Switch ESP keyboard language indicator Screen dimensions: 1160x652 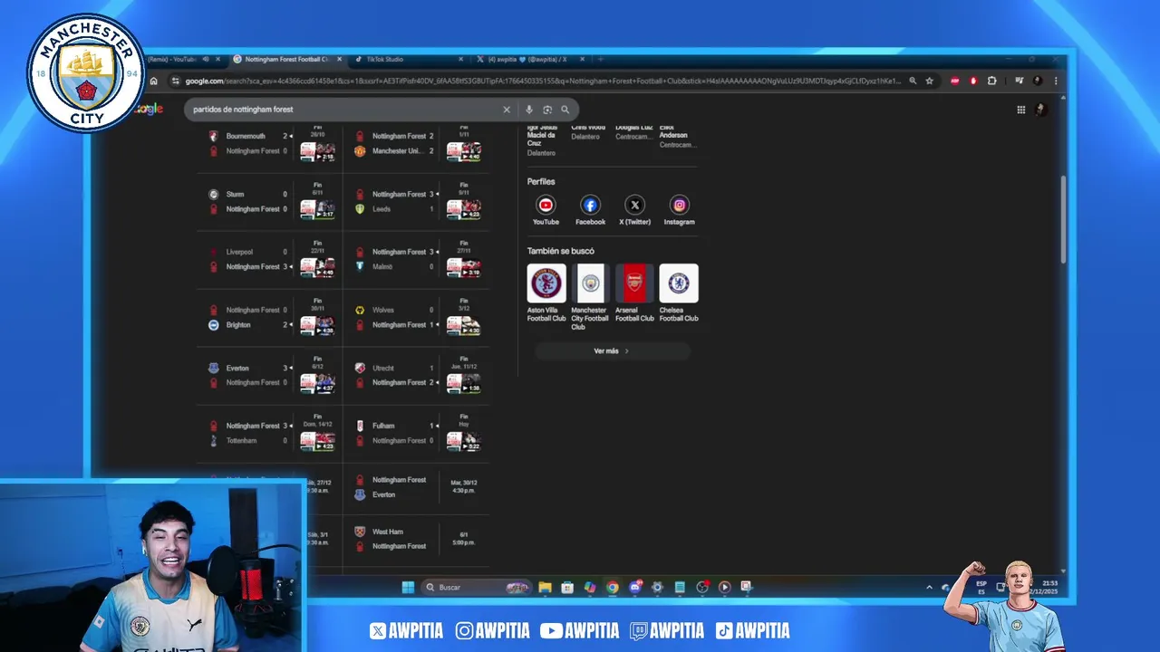(x=981, y=587)
